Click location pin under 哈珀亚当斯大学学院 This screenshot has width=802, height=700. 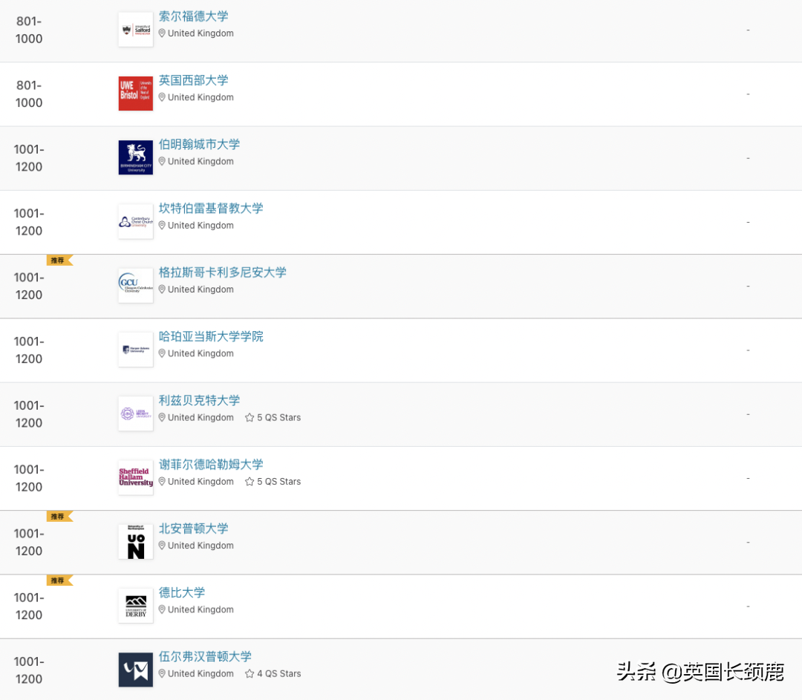click(x=162, y=353)
